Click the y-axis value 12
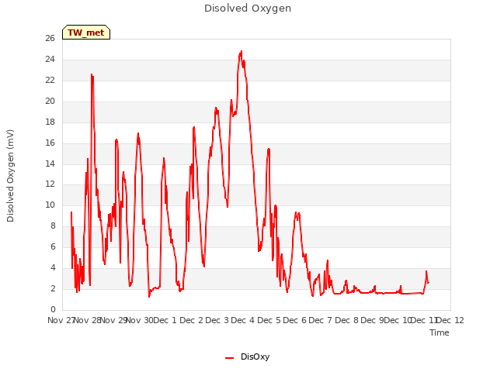 pyautogui.click(x=50, y=184)
